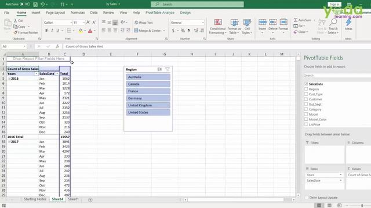
Task: Click the insert function fx icon
Action: click(57, 46)
